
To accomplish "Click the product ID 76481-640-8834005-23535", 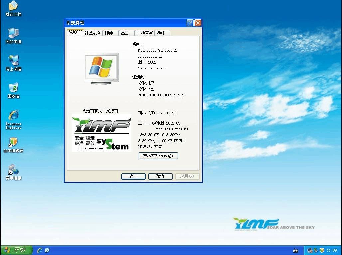I will [161, 95].
